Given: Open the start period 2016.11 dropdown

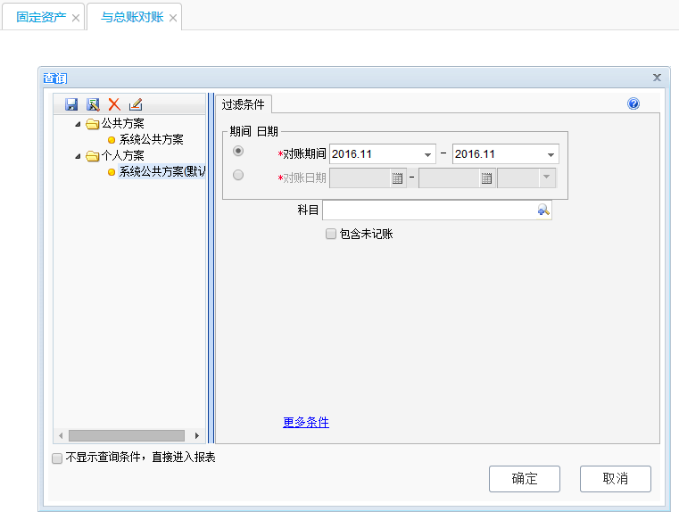Looking at the screenshot, I should (427, 154).
